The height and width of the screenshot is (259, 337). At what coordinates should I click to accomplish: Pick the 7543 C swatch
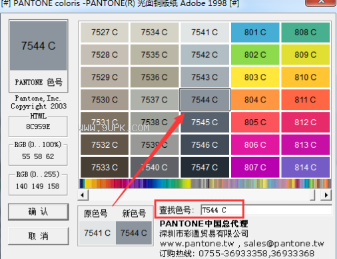tap(204, 77)
